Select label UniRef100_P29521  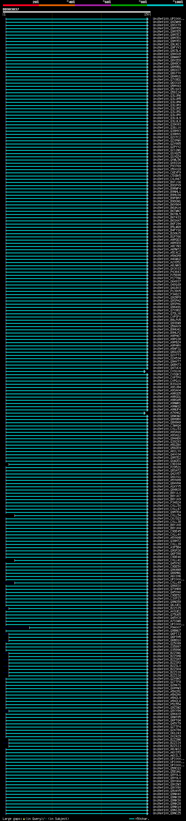[167, 467]
